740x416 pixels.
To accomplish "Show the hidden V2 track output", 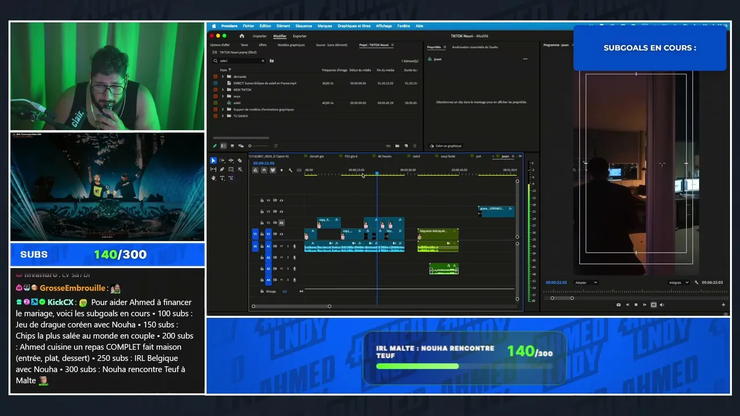I will (x=282, y=222).
